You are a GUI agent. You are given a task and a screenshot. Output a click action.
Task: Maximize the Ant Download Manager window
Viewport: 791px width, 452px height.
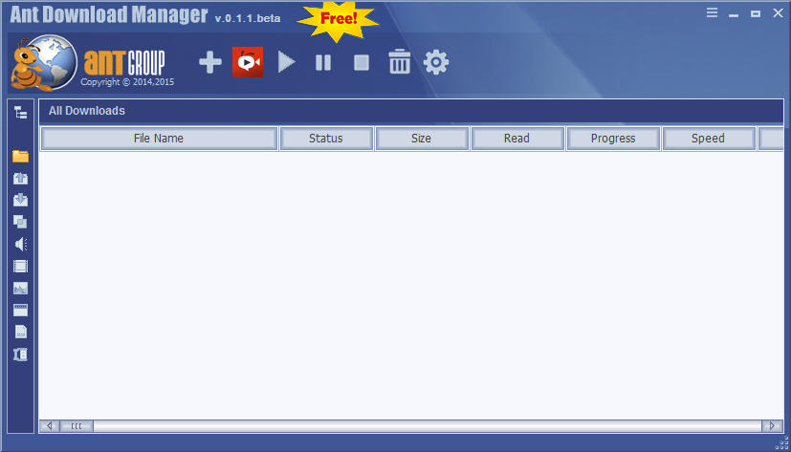756,13
